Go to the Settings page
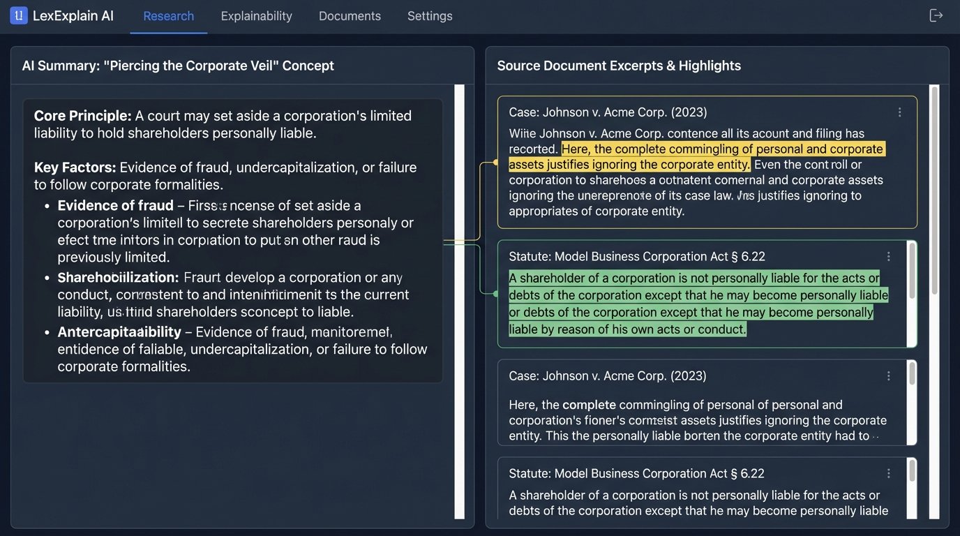 (430, 15)
